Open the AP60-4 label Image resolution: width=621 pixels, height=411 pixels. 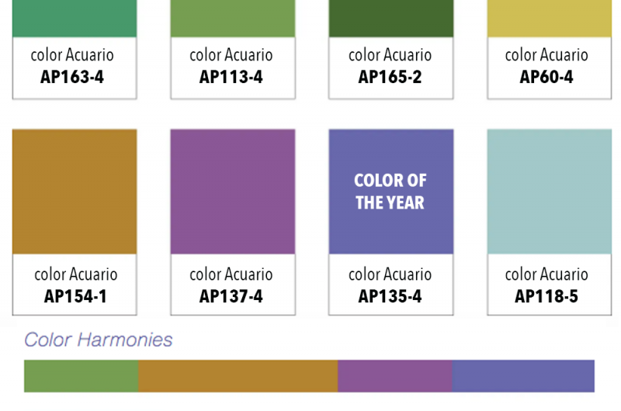point(547,77)
